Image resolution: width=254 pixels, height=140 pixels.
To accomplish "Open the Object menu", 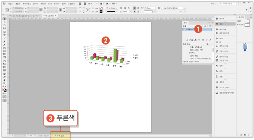I will pyautogui.click(x=43, y=4).
